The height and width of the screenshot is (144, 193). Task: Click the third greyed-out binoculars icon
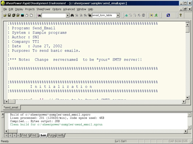85,15
